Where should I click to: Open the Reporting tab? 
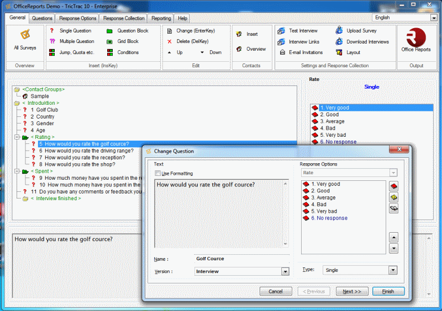161,18
